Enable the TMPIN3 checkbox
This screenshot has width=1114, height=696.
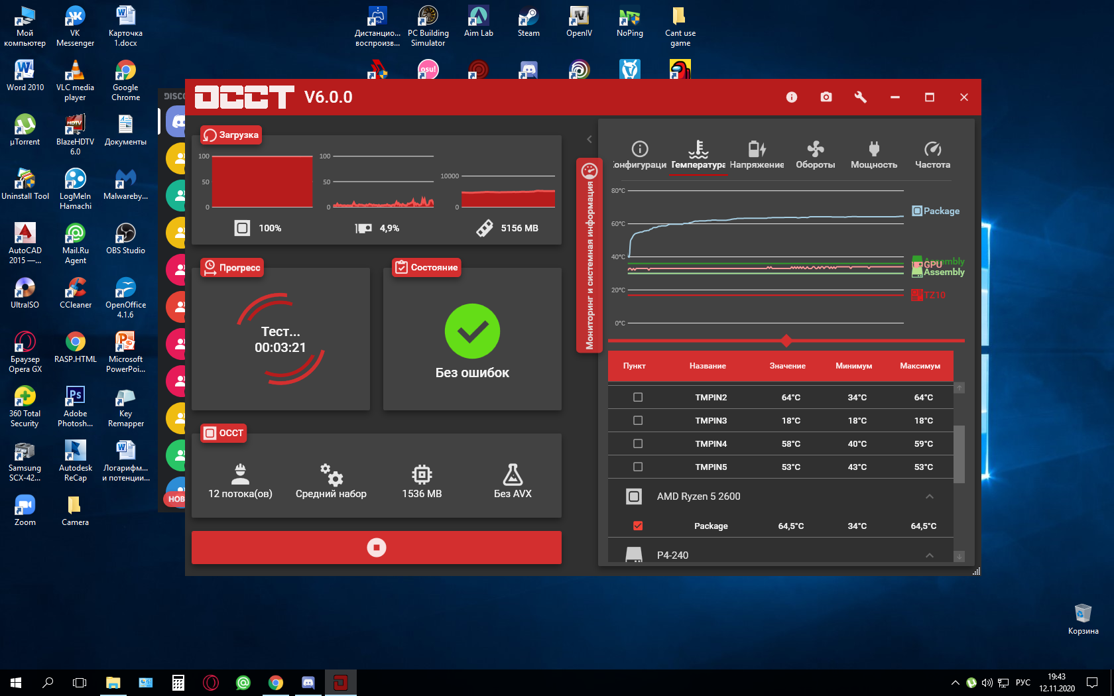pyautogui.click(x=638, y=420)
